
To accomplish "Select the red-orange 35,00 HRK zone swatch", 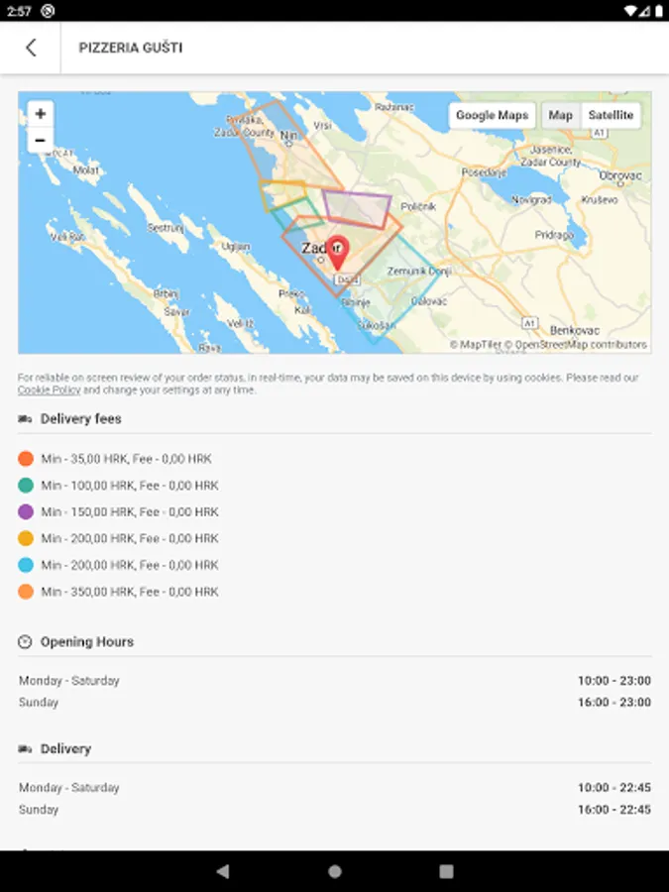I will pos(26,459).
